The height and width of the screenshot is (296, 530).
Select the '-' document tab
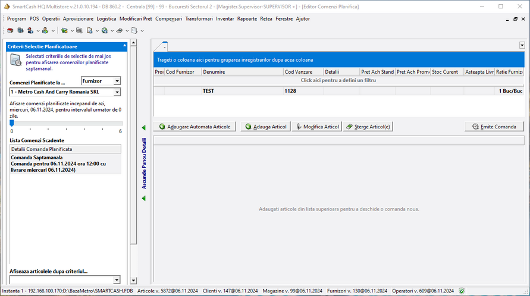pyautogui.click(x=165, y=46)
